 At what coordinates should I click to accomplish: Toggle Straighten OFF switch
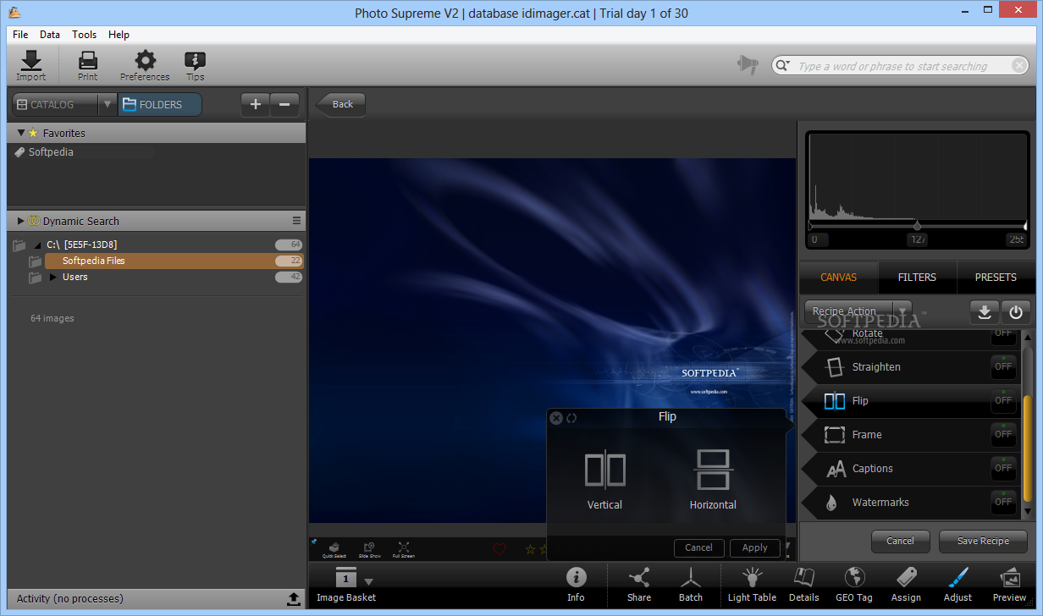1003,367
